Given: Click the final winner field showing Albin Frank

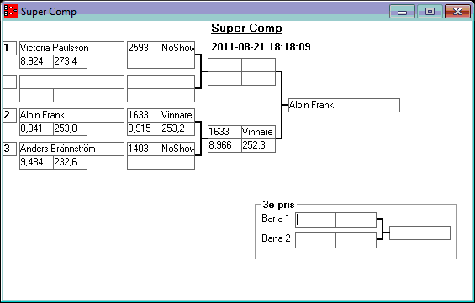Looking at the screenshot, I should 344,105.
